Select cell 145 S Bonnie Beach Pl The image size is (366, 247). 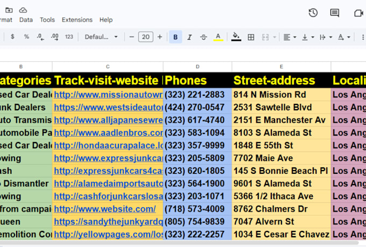pyautogui.click(x=281, y=171)
